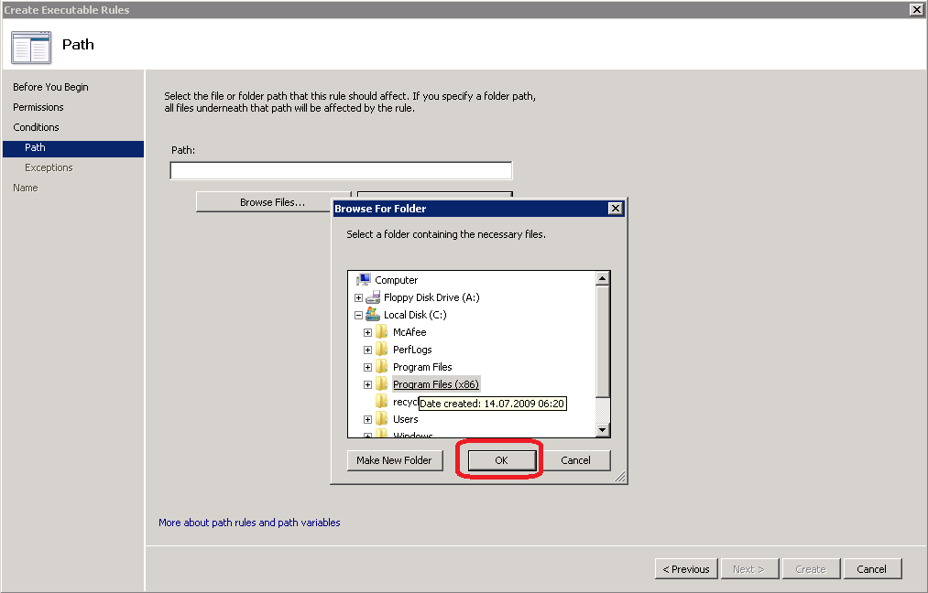Viewport: 928px width, 593px height.
Task: Collapse the Local Disk (C:) tree node
Action: [x=359, y=315]
